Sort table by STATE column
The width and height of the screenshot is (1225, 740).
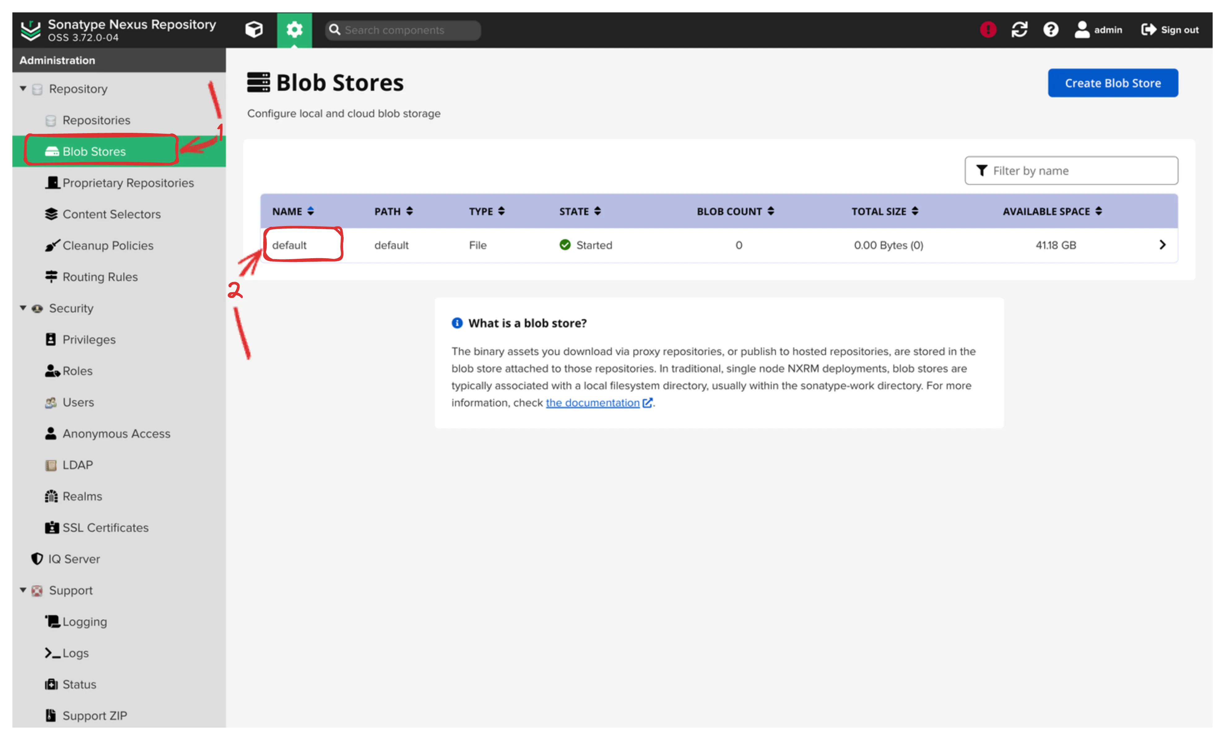click(580, 211)
